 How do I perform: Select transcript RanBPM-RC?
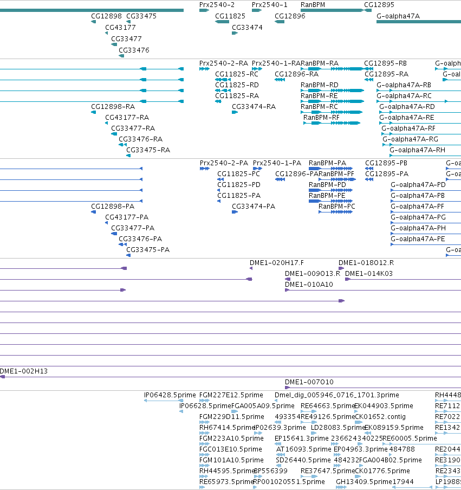319,107
